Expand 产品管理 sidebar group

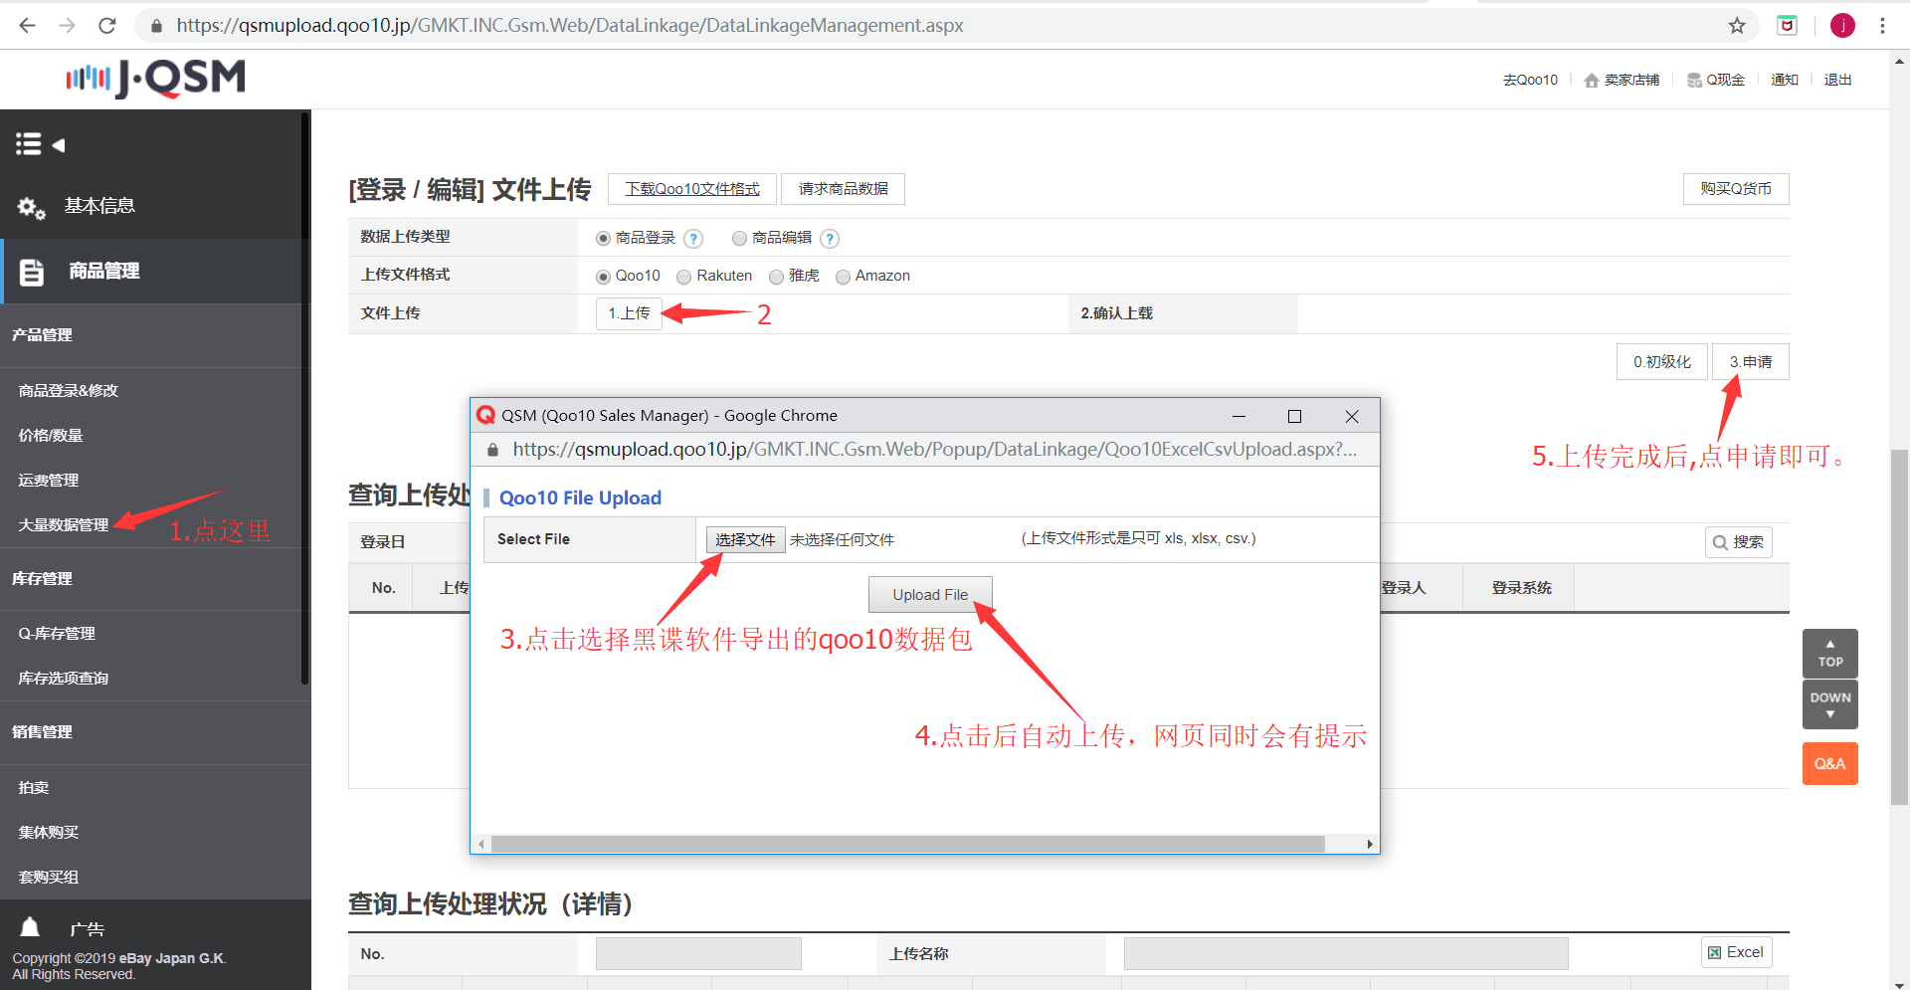coord(42,334)
